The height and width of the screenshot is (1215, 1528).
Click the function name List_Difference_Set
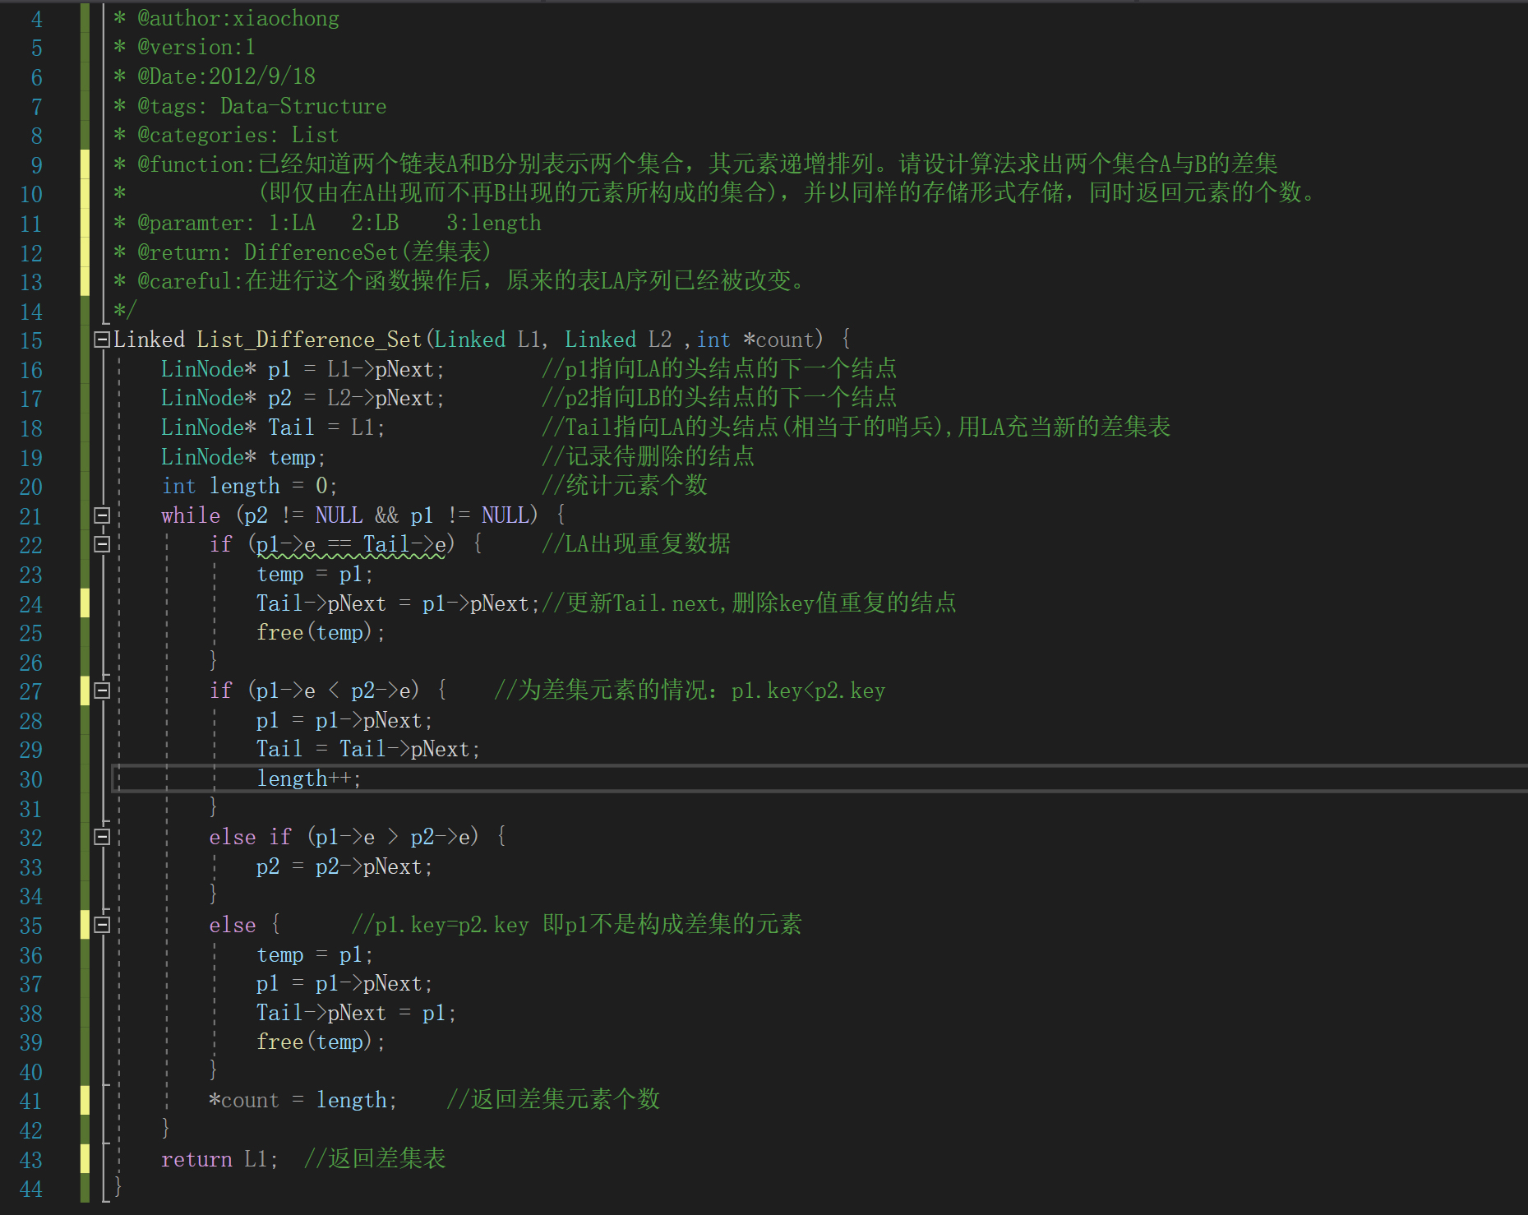(x=309, y=340)
